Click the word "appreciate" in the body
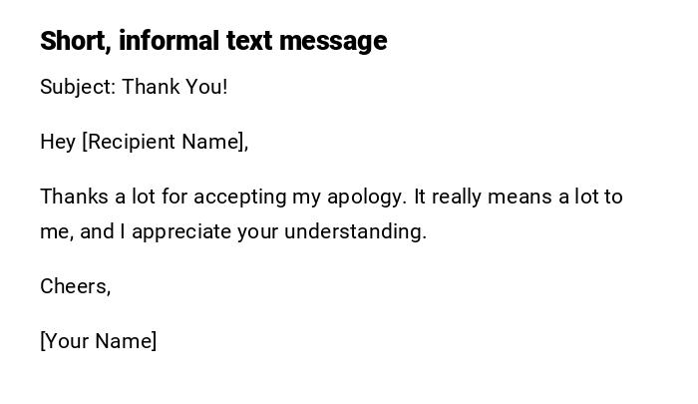Image resolution: width=698 pixels, height=404 pixels. [182, 231]
